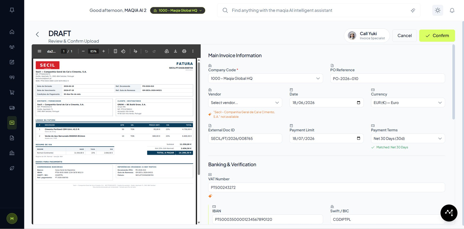464x229 pixels.
Task: Click the PDF file name "da2..."
Action: pos(51,51)
